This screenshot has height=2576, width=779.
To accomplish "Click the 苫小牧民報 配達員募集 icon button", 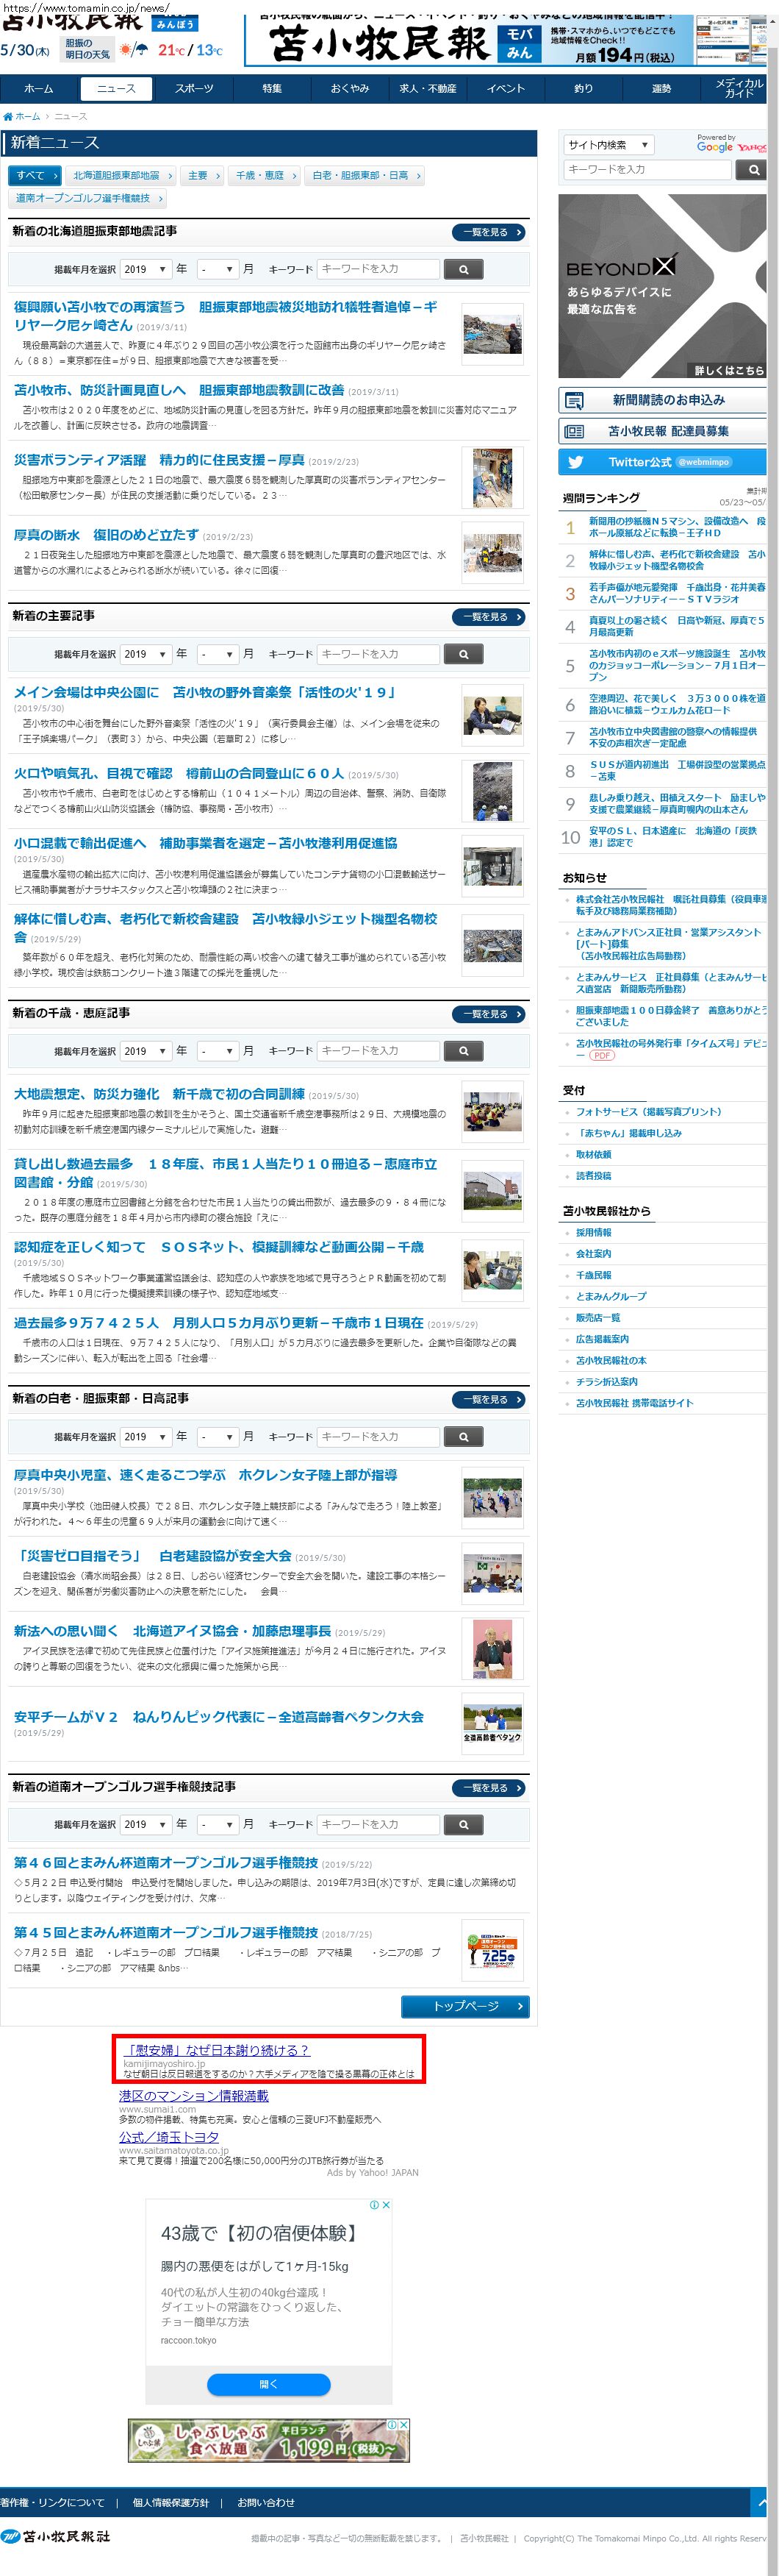I will coord(574,431).
